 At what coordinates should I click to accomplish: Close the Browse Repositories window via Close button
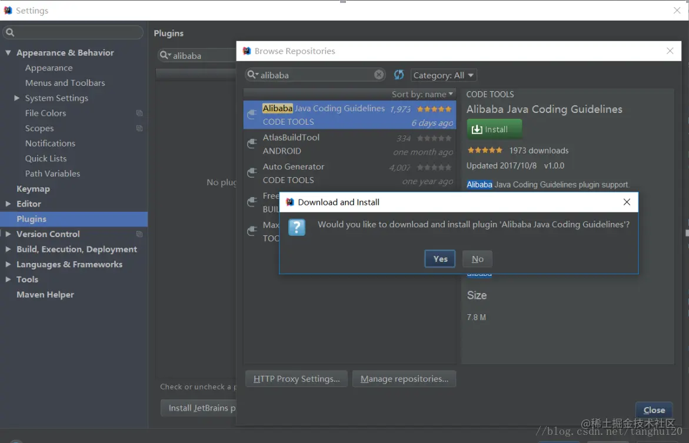click(654, 410)
